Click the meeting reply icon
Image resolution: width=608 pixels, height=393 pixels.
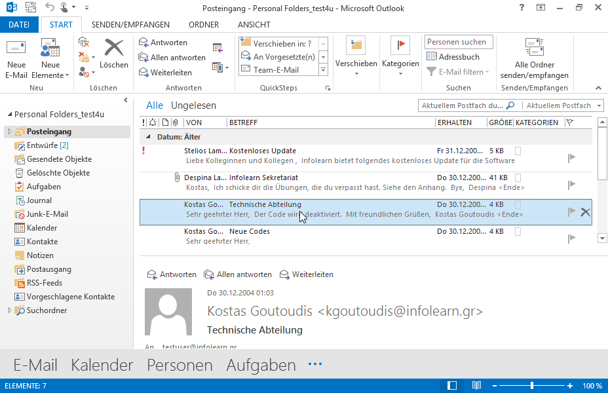tap(218, 48)
